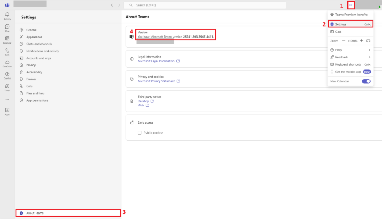Click external link icon next to Web
Viewport: 382px width, 219px height.
tap(147, 105)
